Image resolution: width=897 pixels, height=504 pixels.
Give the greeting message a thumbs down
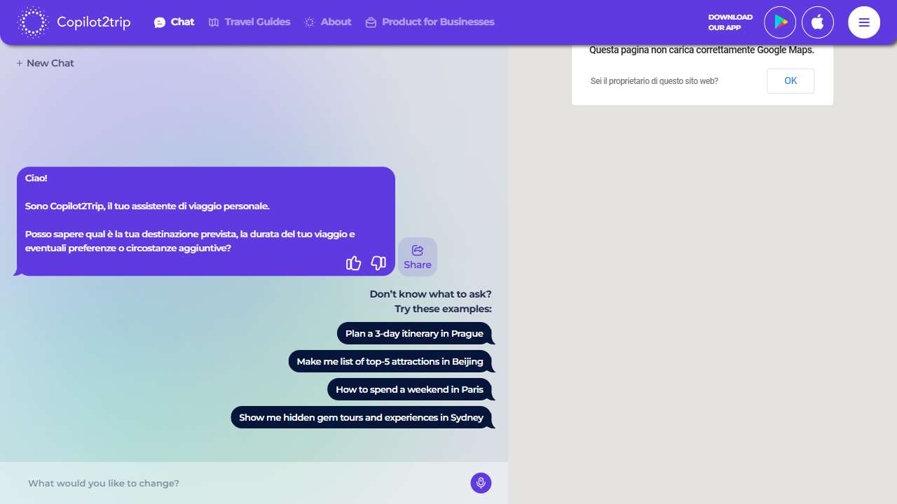(378, 263)
